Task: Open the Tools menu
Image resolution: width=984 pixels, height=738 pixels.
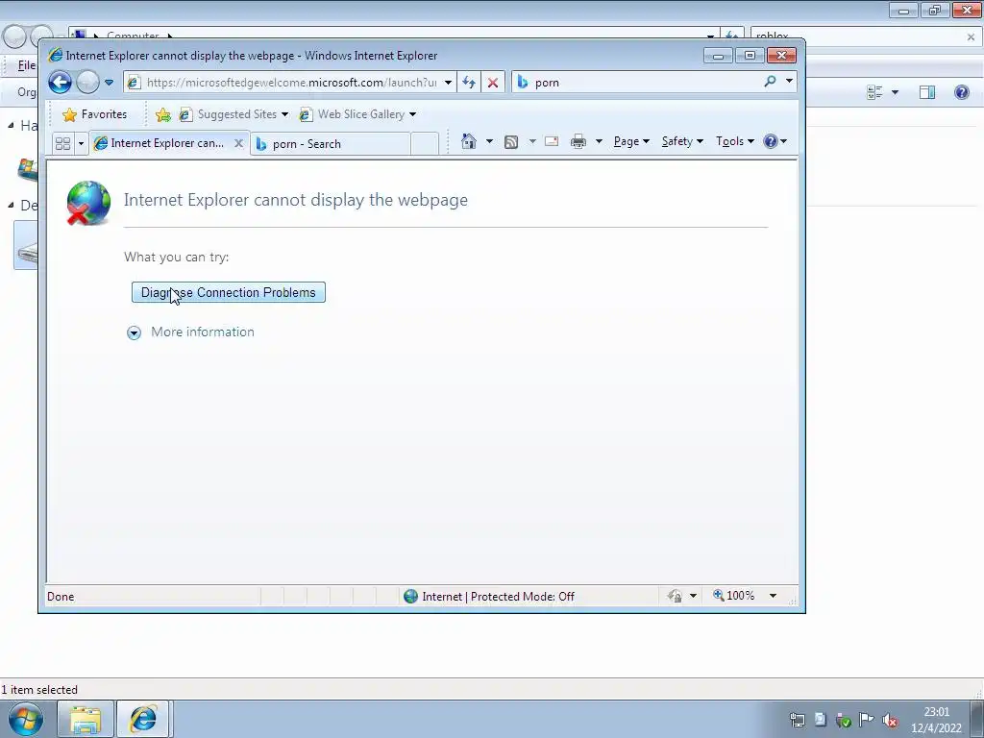Action: tap(735, 141)
